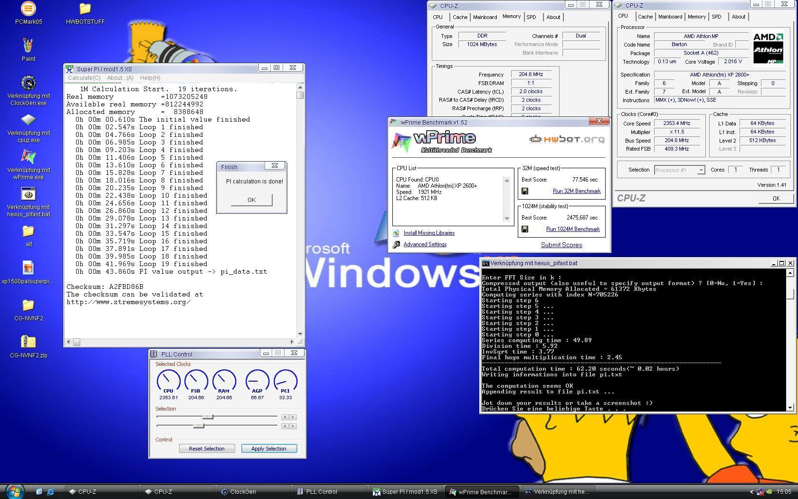Select the xp1500palsuperpi file icon
This screenshot has width=798, height=499.
(28, 268)
